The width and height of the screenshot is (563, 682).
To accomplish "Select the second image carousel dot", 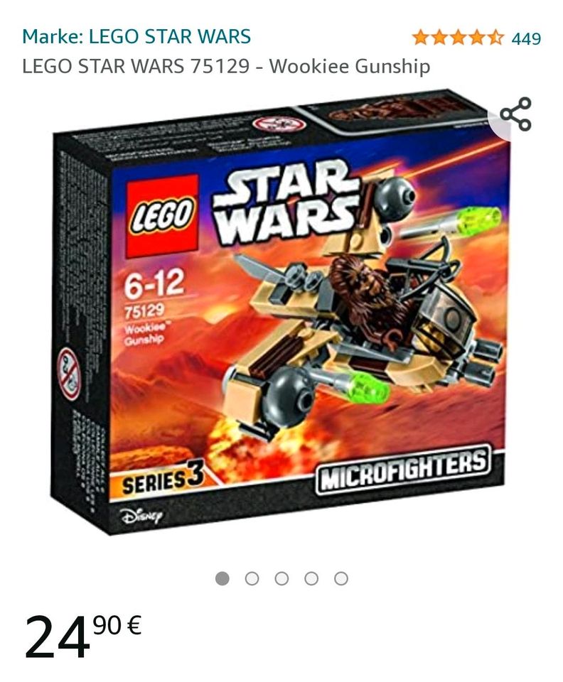I will tap(252, 578).
